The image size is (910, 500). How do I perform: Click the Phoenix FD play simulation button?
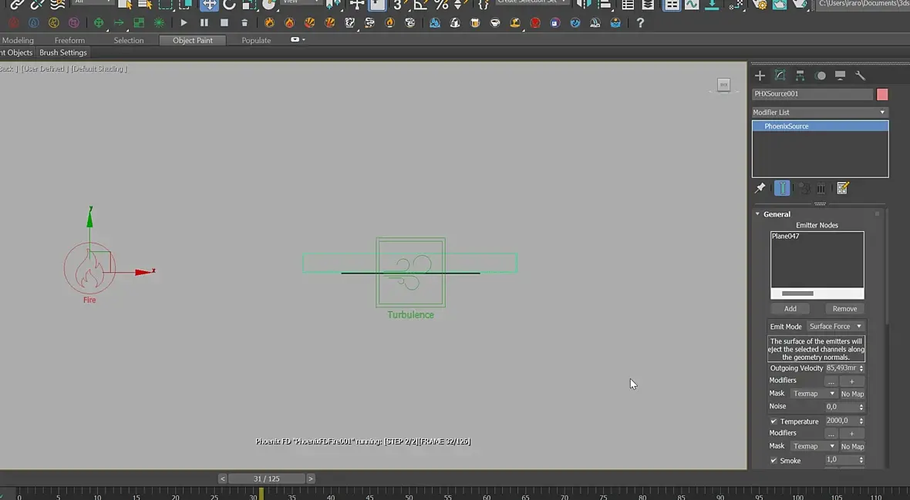point(184,23)
